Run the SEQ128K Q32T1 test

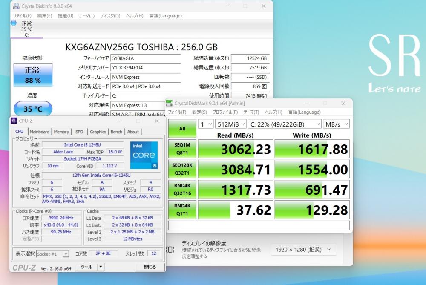tap(182, 169)
